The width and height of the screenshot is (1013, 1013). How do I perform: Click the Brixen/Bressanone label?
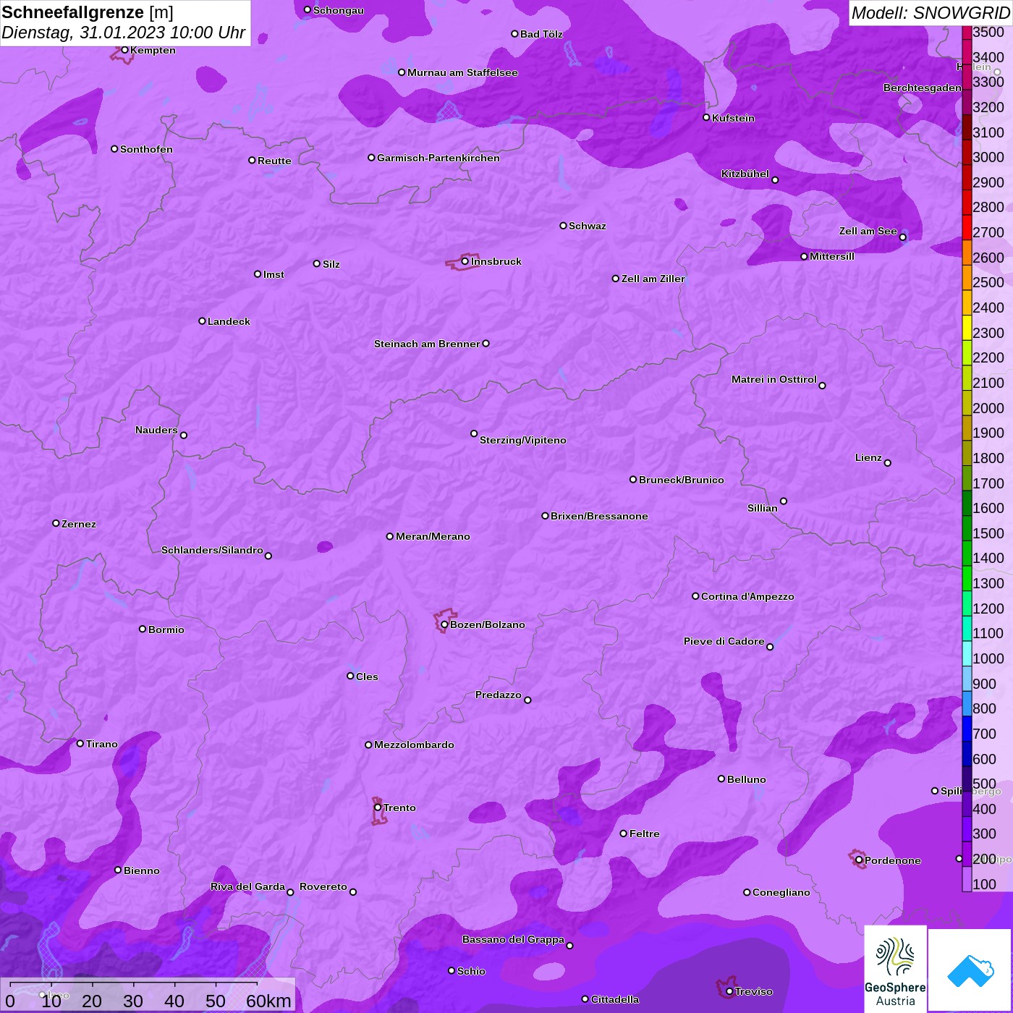tap(599, 516)
